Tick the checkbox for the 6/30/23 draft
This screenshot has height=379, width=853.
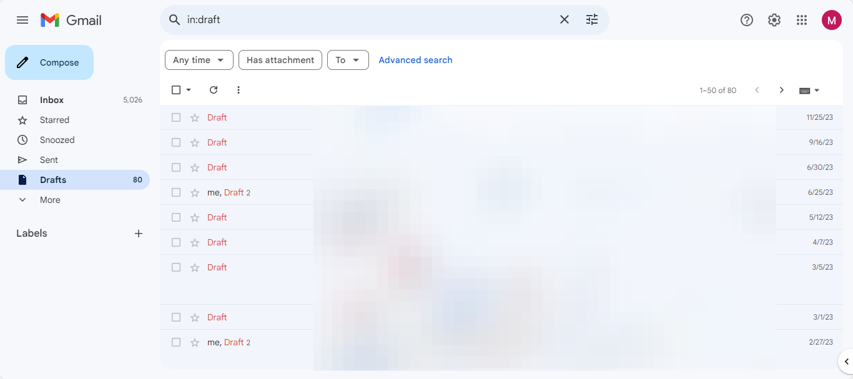pos(176,167)
